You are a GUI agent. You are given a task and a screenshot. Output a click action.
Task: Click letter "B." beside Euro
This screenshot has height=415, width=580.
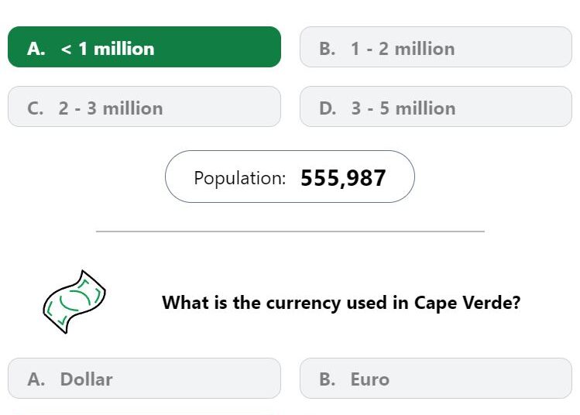(x=328, y=379)
